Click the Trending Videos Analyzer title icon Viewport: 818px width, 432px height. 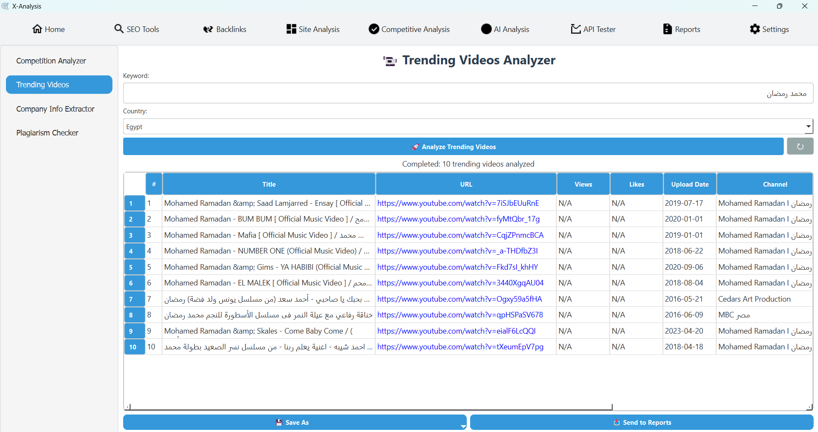pyautogui.click(x=390, y=60)
